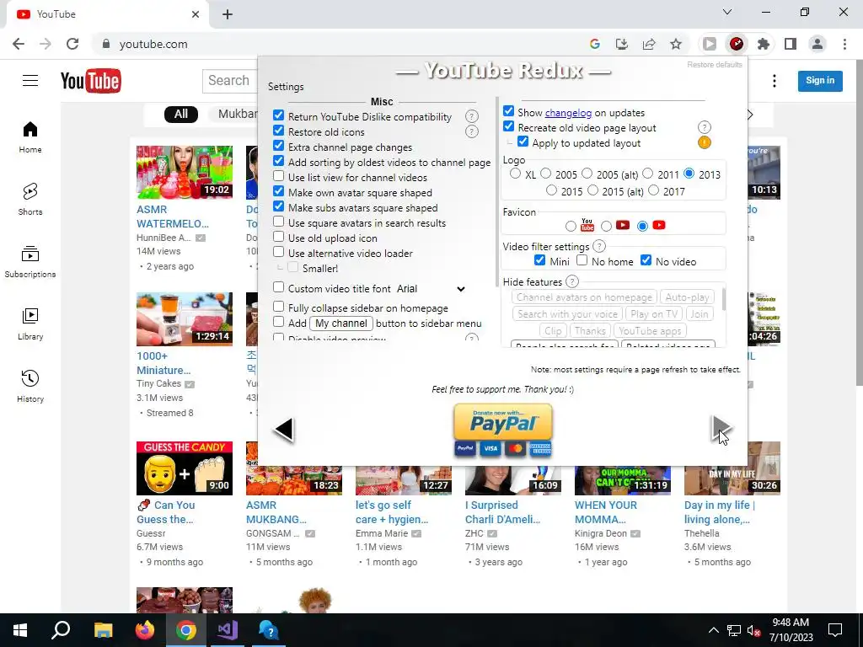The height and width of the screenshot is (647, 863).
Task: Open ASMR Watermelon video thumbnail
Action: 185,172
